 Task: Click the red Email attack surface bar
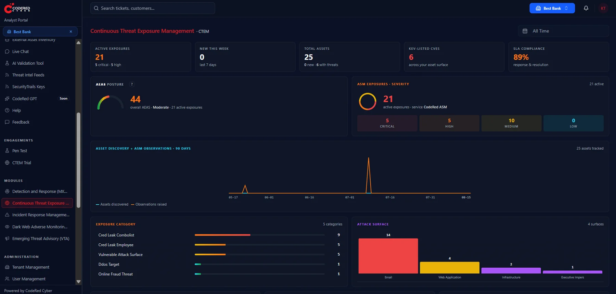point(388,256)
